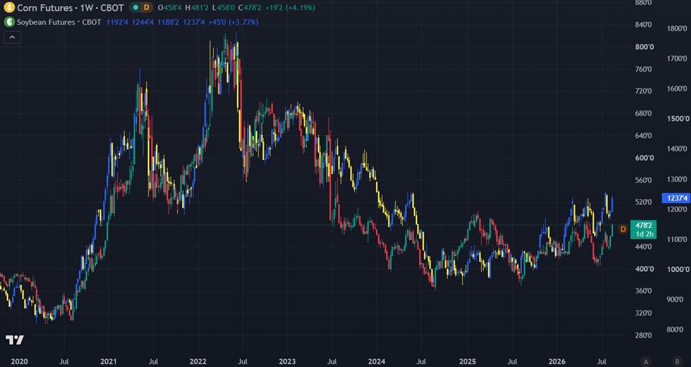Click the 2024 label on the time axis
691x367 pixels.
(x=377, y=362)
